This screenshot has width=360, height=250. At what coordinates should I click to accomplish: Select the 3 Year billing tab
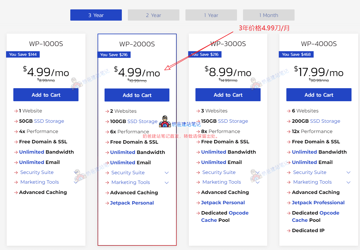tap(96, 15)
